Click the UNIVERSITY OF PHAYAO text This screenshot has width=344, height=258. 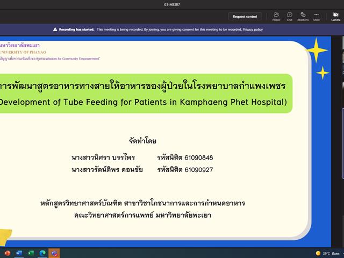click(x=23, y=52)
